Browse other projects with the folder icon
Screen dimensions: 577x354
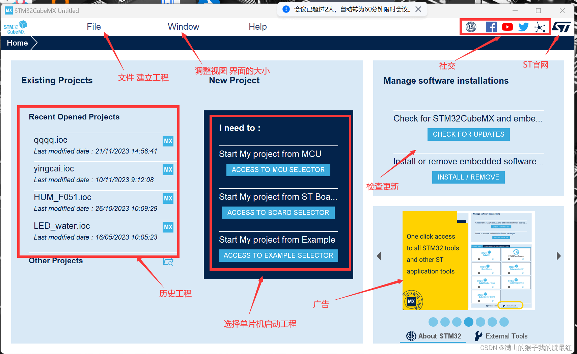point(168,261)
